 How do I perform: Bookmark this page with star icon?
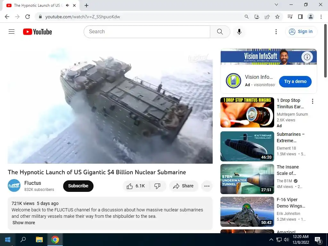277,17
